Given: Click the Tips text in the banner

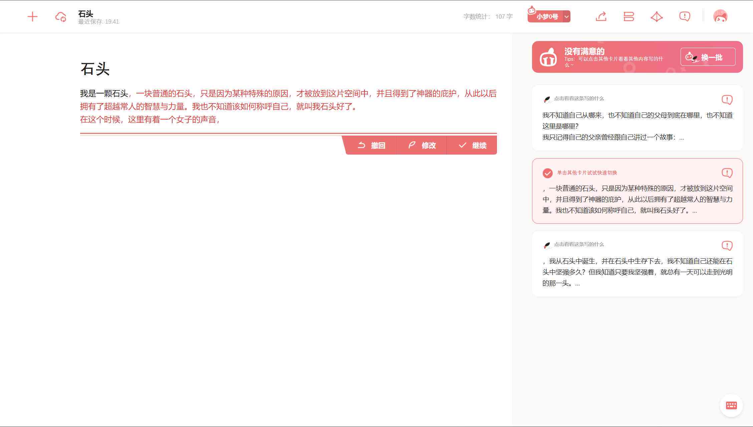Looking at the screenshot, I should click(613, 61).
